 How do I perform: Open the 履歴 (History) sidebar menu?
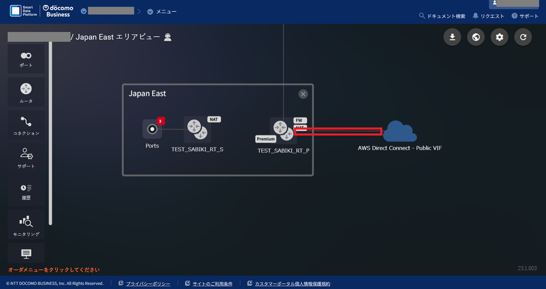(26, 191)
